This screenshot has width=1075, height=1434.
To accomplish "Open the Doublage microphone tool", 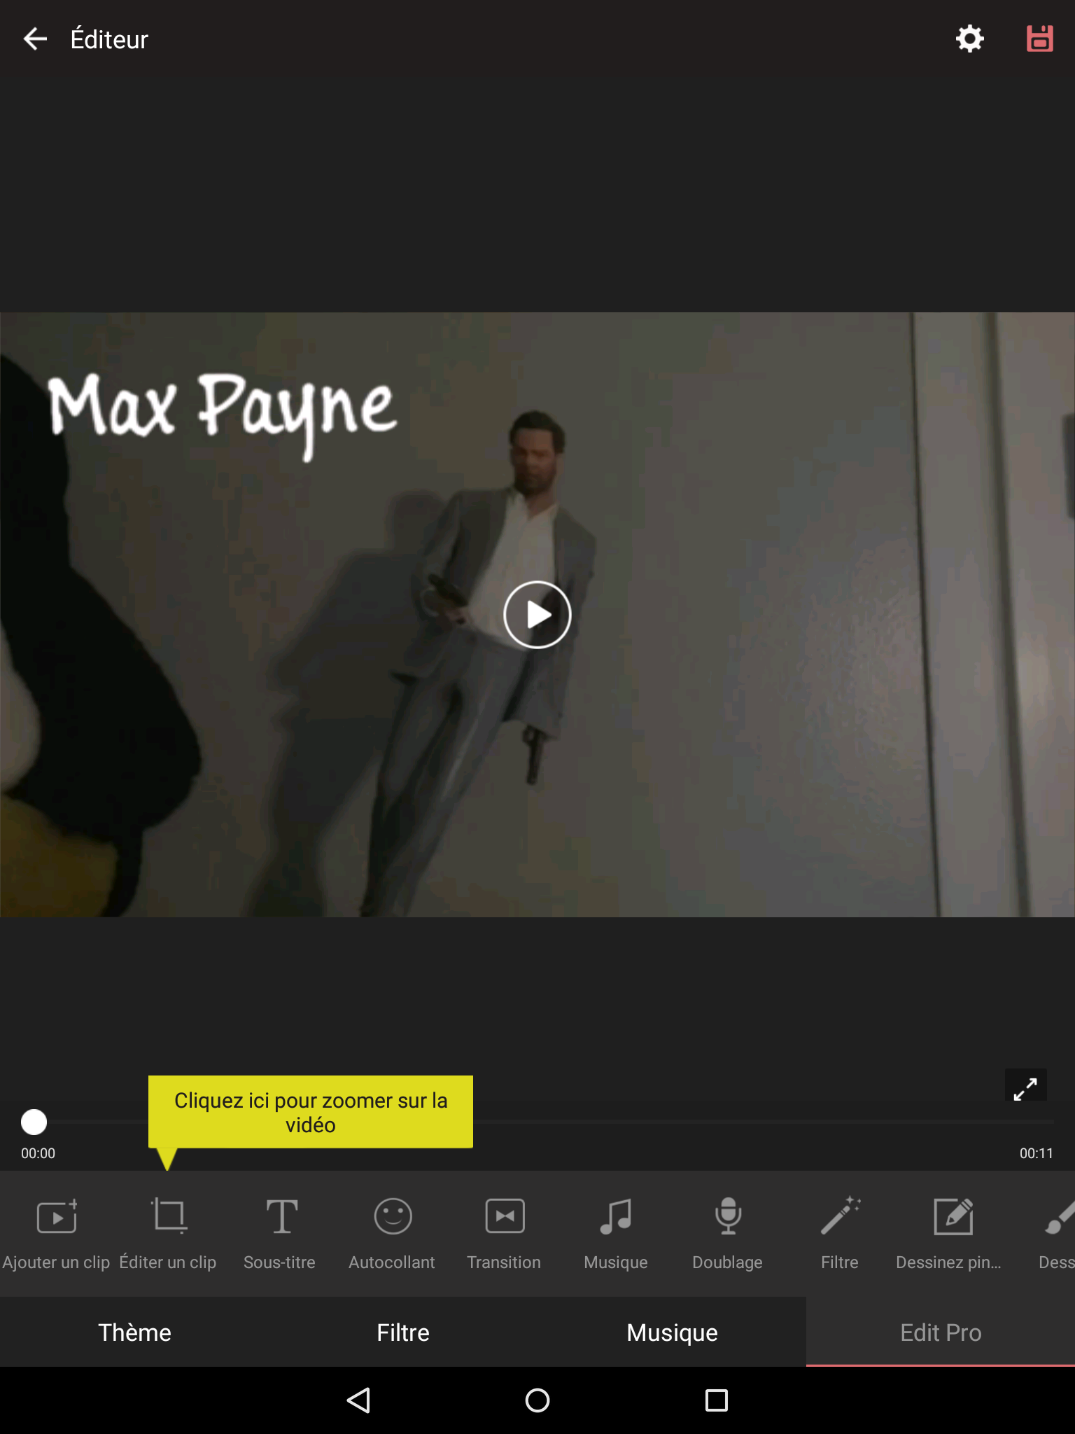I will click(728, 1234).
